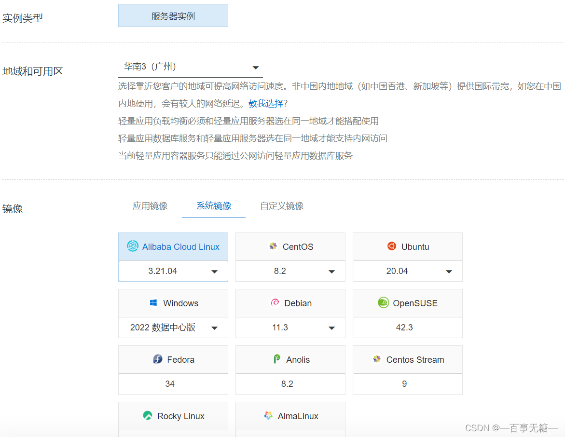
Task: Click the OpenSUSE chameleon icon
Action: tap(384, 302)
